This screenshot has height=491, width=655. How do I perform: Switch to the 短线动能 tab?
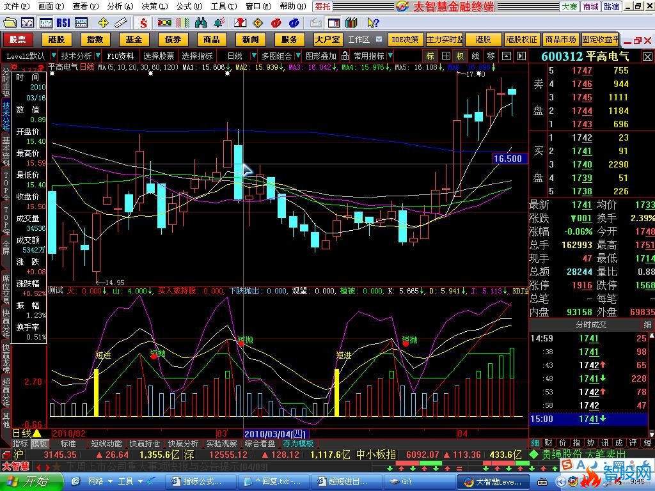pos(106,444)
